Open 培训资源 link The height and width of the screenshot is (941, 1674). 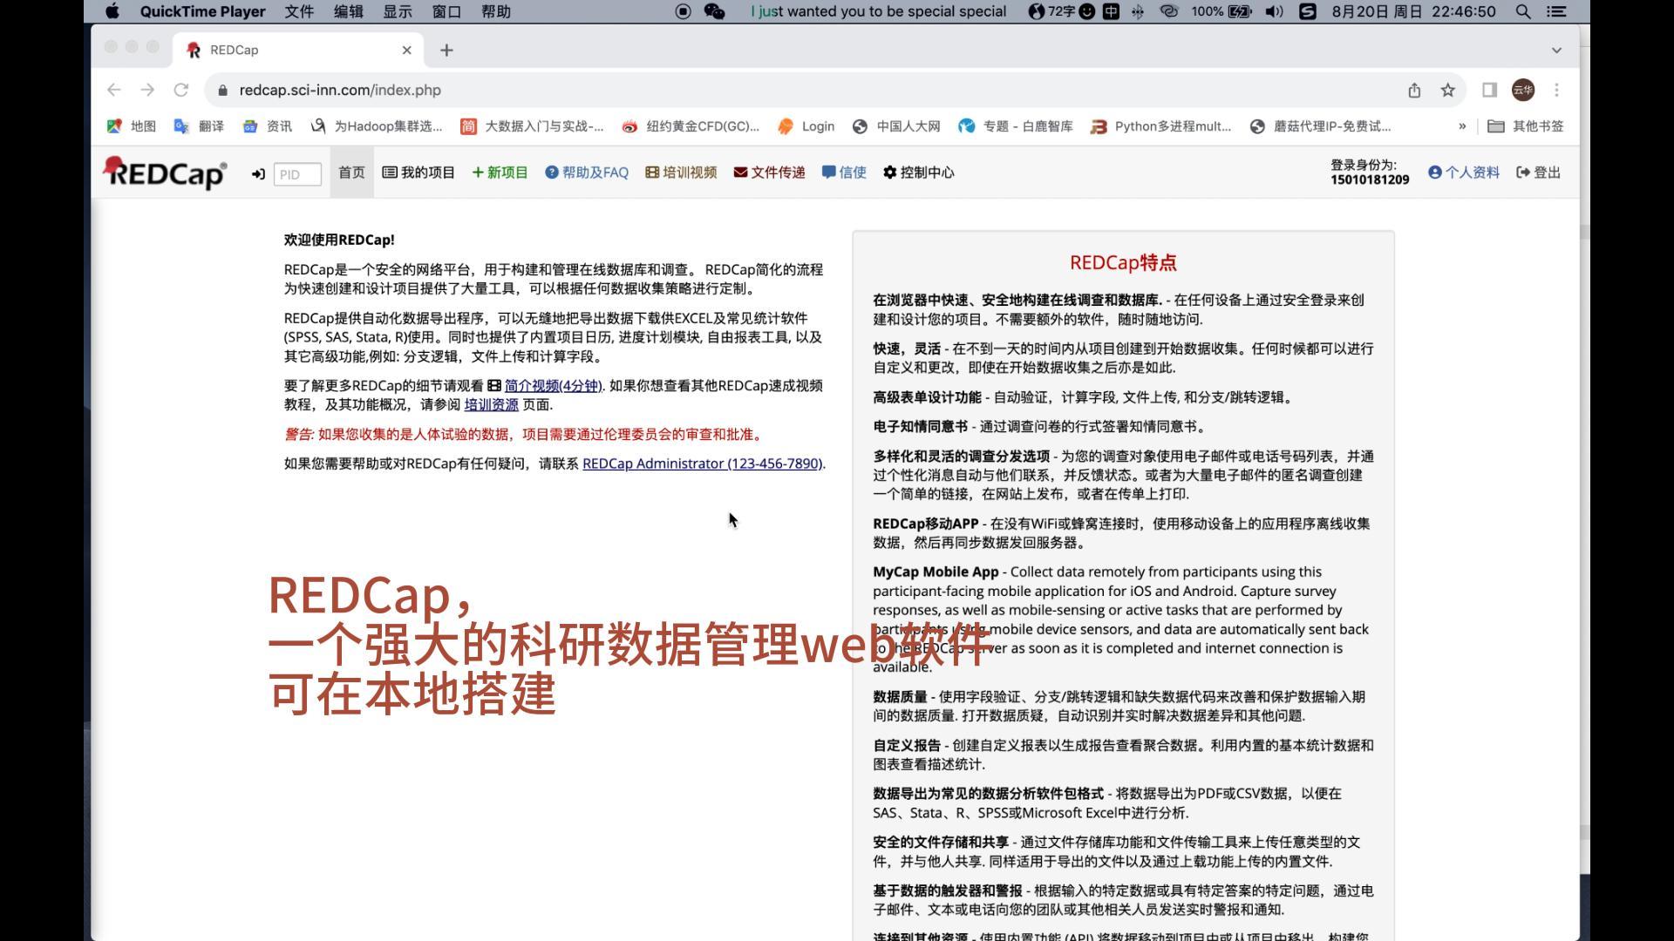point(491,405)
